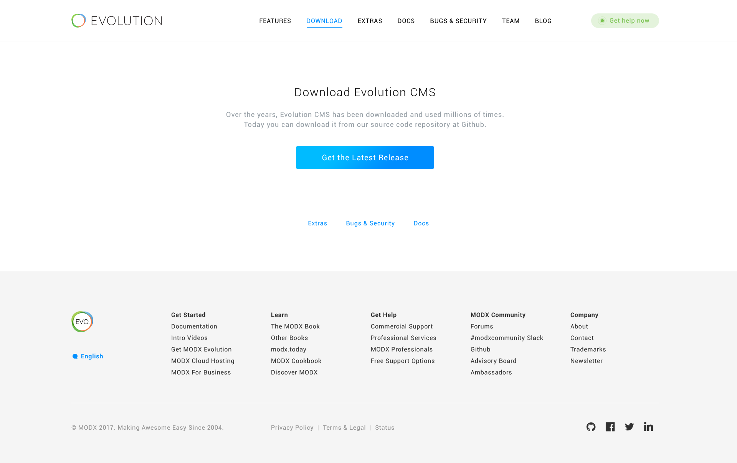Viewport: 737px width, 463px height.
Task: Click the green dot in Get help now
Action: click(x=602, y=21)
